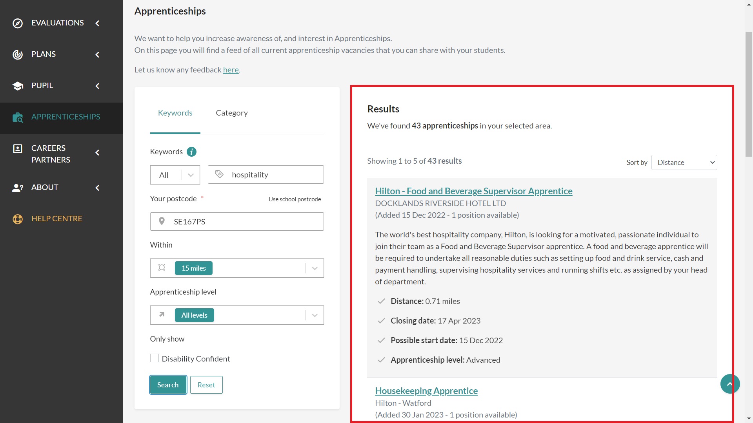753x423 pixels.
Task: Expand the Careers Partners chevron
Action: click(x=98, y=152)
